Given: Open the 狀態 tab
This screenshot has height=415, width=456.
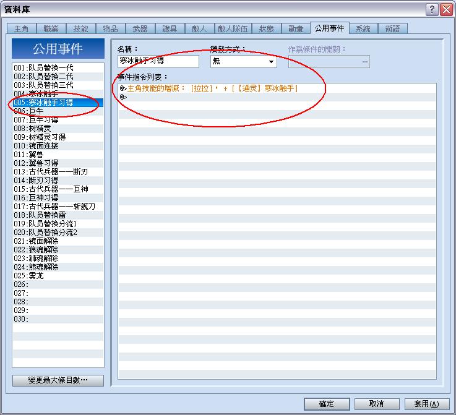Looking at the screenshot, I should click(267, 29).
